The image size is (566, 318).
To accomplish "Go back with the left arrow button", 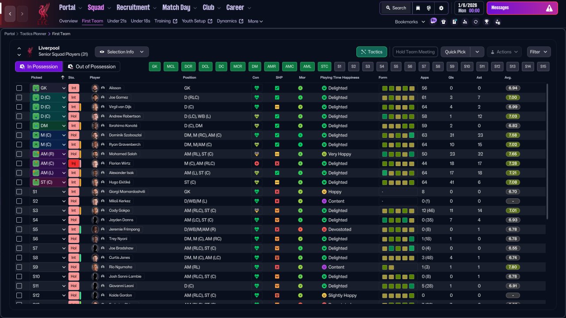I will 10,14.
